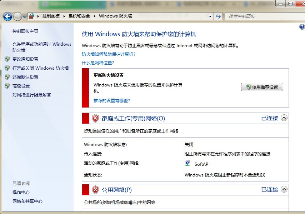Open 允许程序或功能通过 Windows 防火墙
The image size is (305, 214).
pos(42,47)
